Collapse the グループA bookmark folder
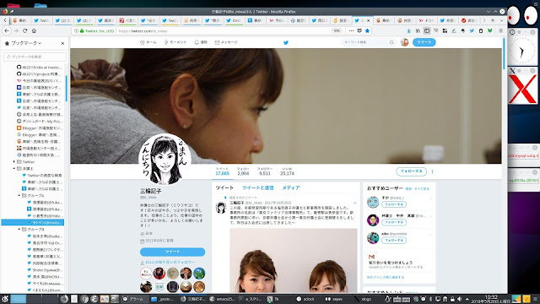Screen dimensions: 540x304 pyautogui.click(x=19, y=195)
